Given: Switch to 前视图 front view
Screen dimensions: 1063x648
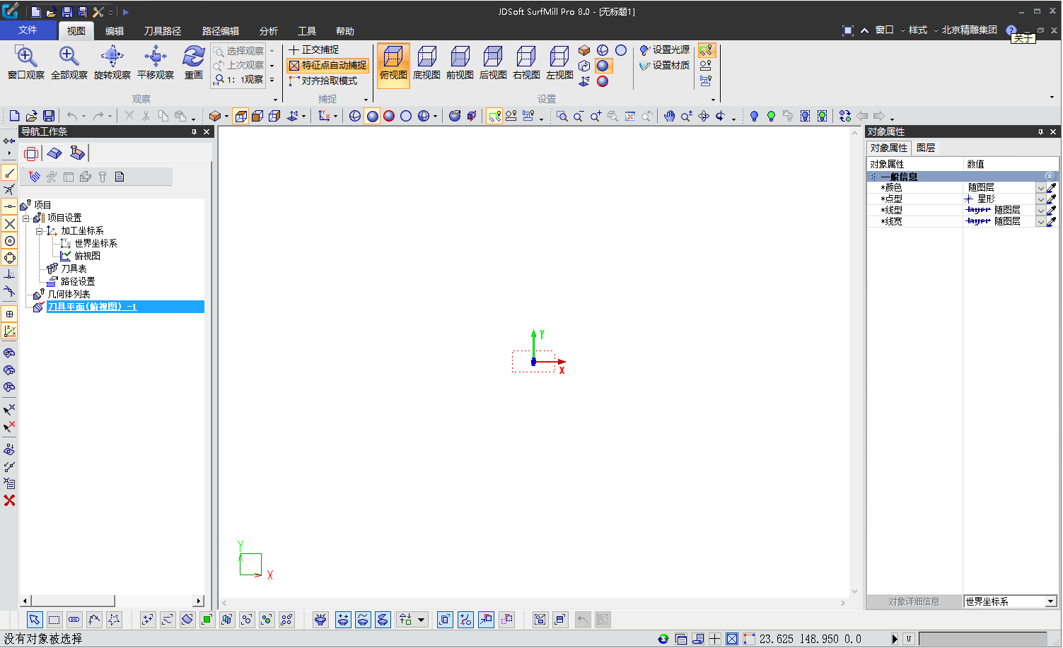Looking at the screenshot, I should click(x=460, y=64).
